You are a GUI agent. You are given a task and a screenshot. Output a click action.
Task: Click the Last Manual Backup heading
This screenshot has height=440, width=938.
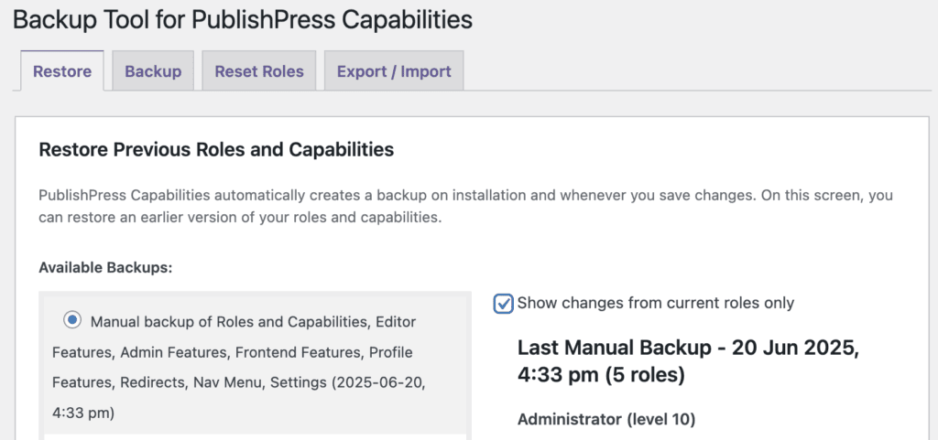tap(688, 362)
